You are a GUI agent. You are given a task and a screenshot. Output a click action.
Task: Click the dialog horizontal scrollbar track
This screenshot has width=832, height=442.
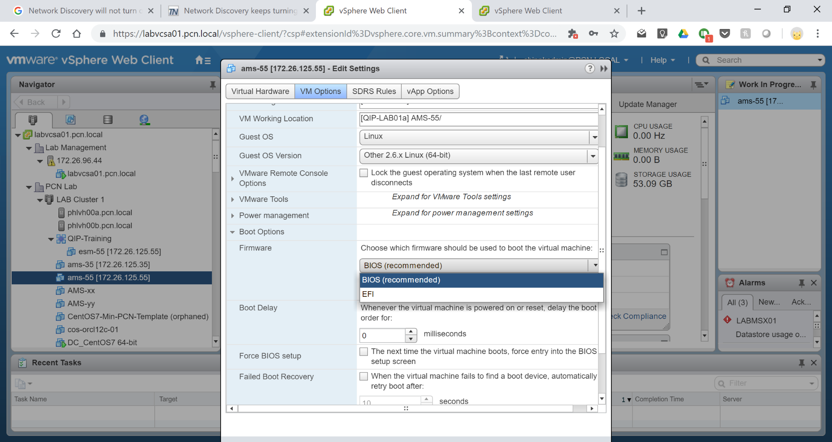click(x=406, y=409)
